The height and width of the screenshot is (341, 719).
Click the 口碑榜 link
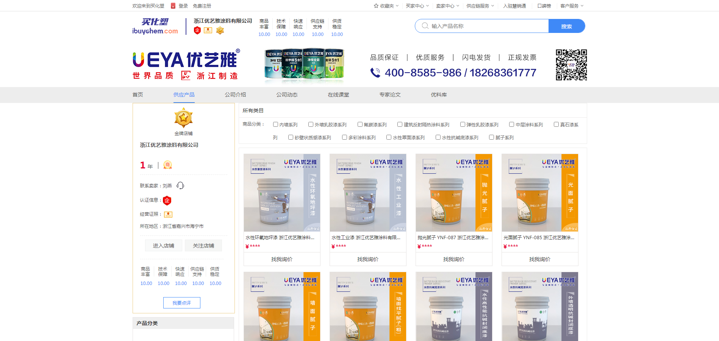coord(544,6)
